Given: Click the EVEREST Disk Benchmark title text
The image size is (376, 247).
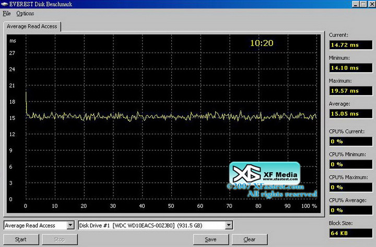Looking at the screenshot, I should tap(41, 4).
